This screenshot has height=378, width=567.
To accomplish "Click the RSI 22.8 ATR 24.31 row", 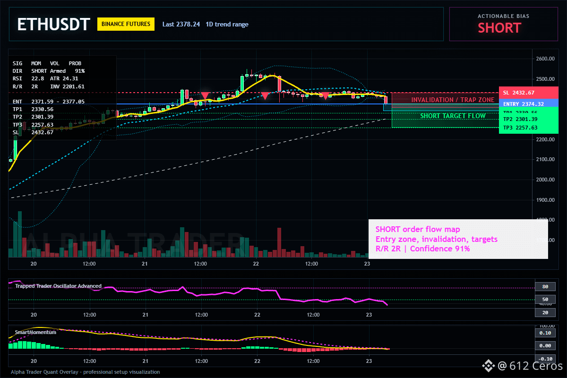I will (45, 78).
